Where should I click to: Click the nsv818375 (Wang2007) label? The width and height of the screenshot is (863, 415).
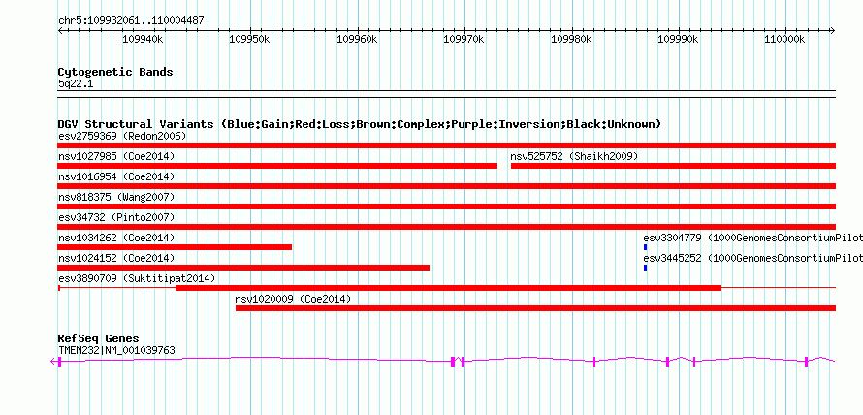[116, 197]
